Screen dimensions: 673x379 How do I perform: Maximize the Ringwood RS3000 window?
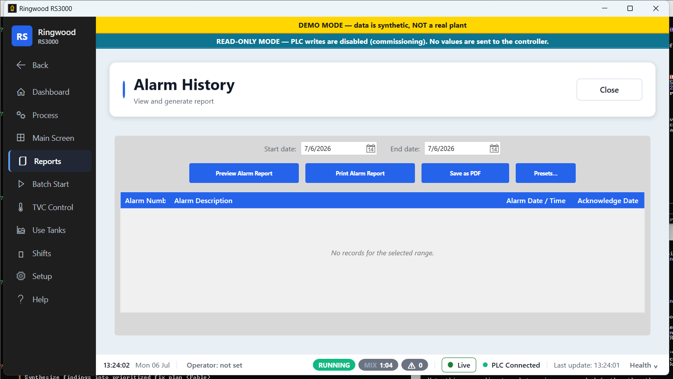click(x=630, y=8)
